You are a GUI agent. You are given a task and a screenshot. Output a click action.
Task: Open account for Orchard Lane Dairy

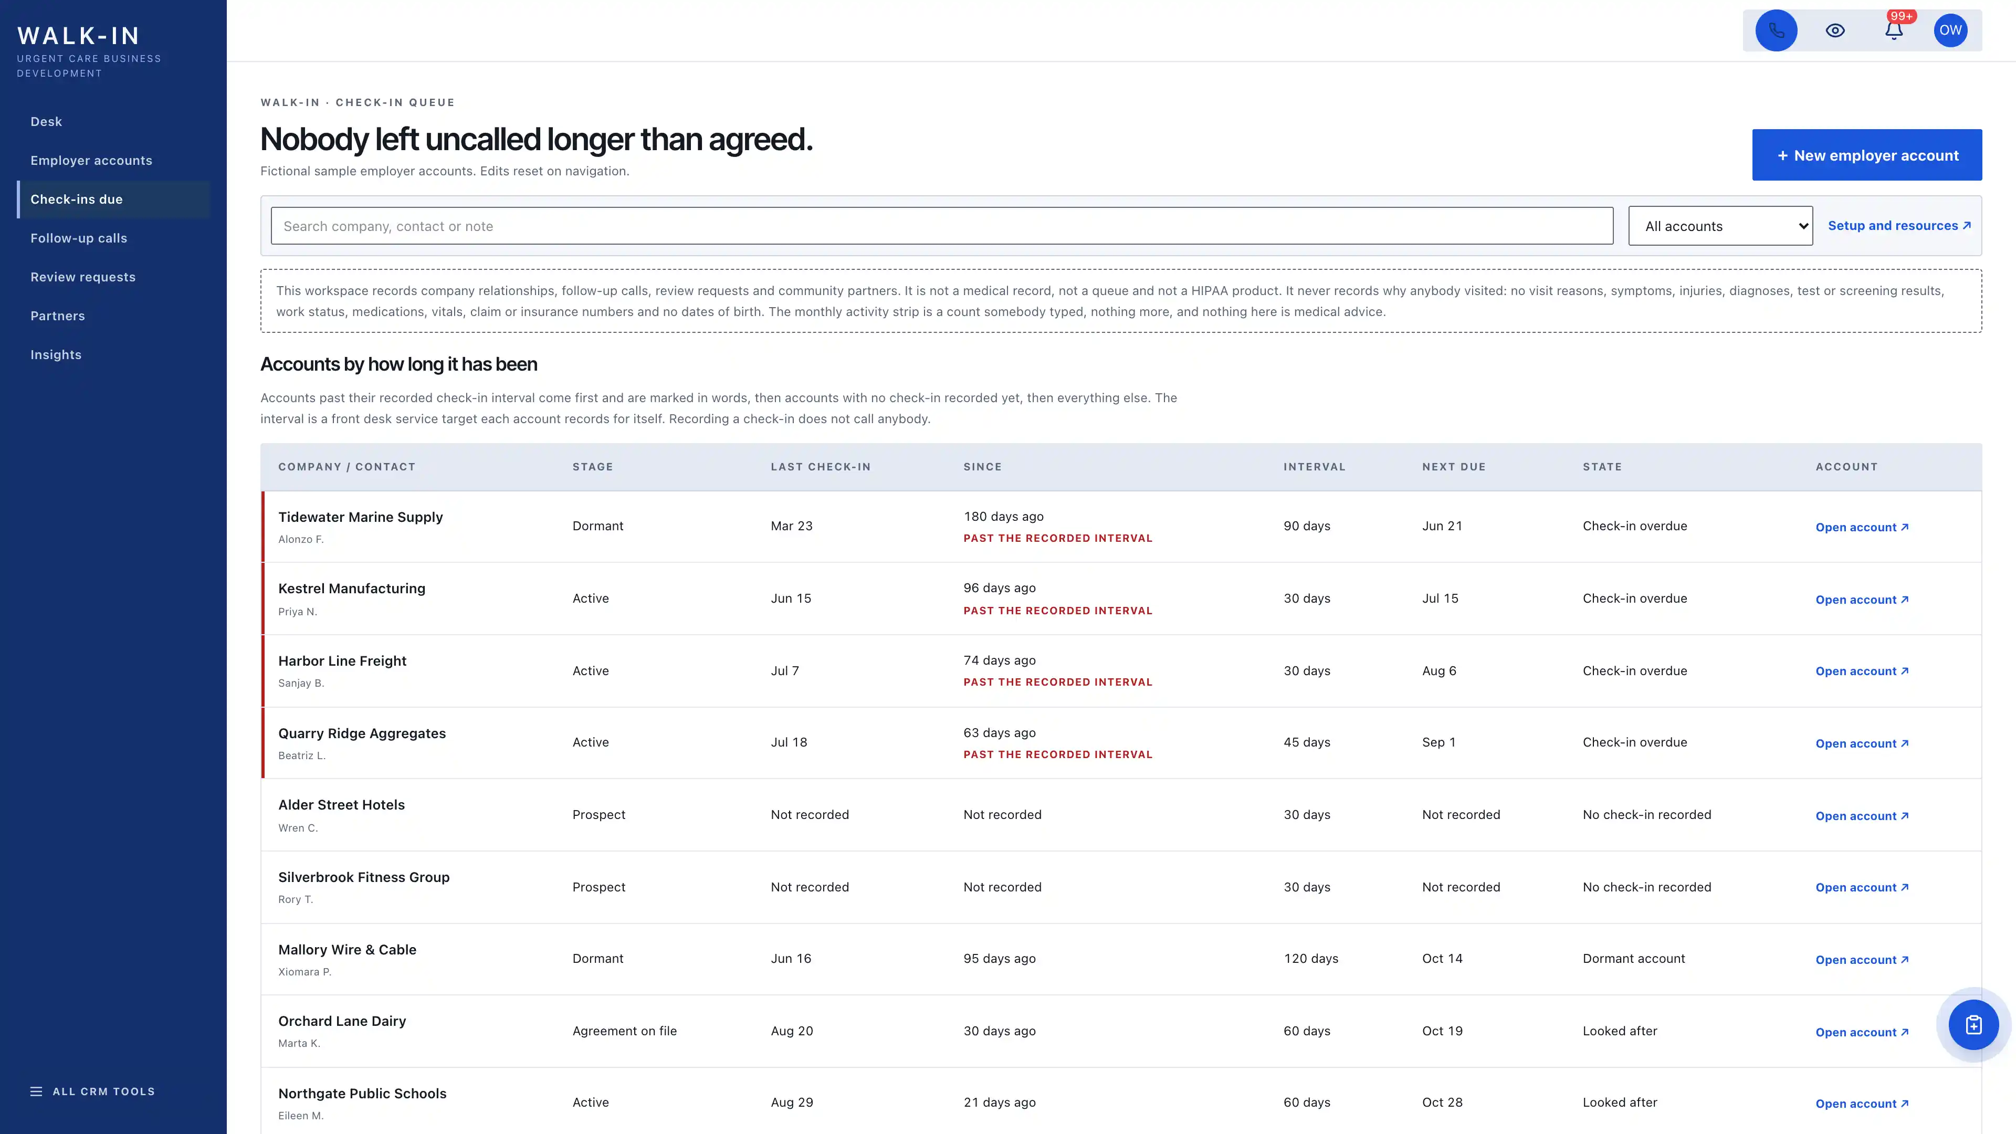point(1862,1032)
